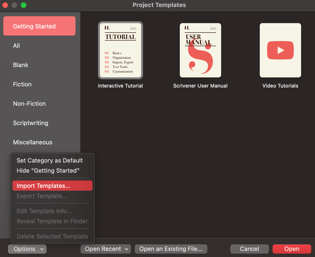The image size is (315, 257).
Task: Click the red Open button
Action: [x=292, y=249]
